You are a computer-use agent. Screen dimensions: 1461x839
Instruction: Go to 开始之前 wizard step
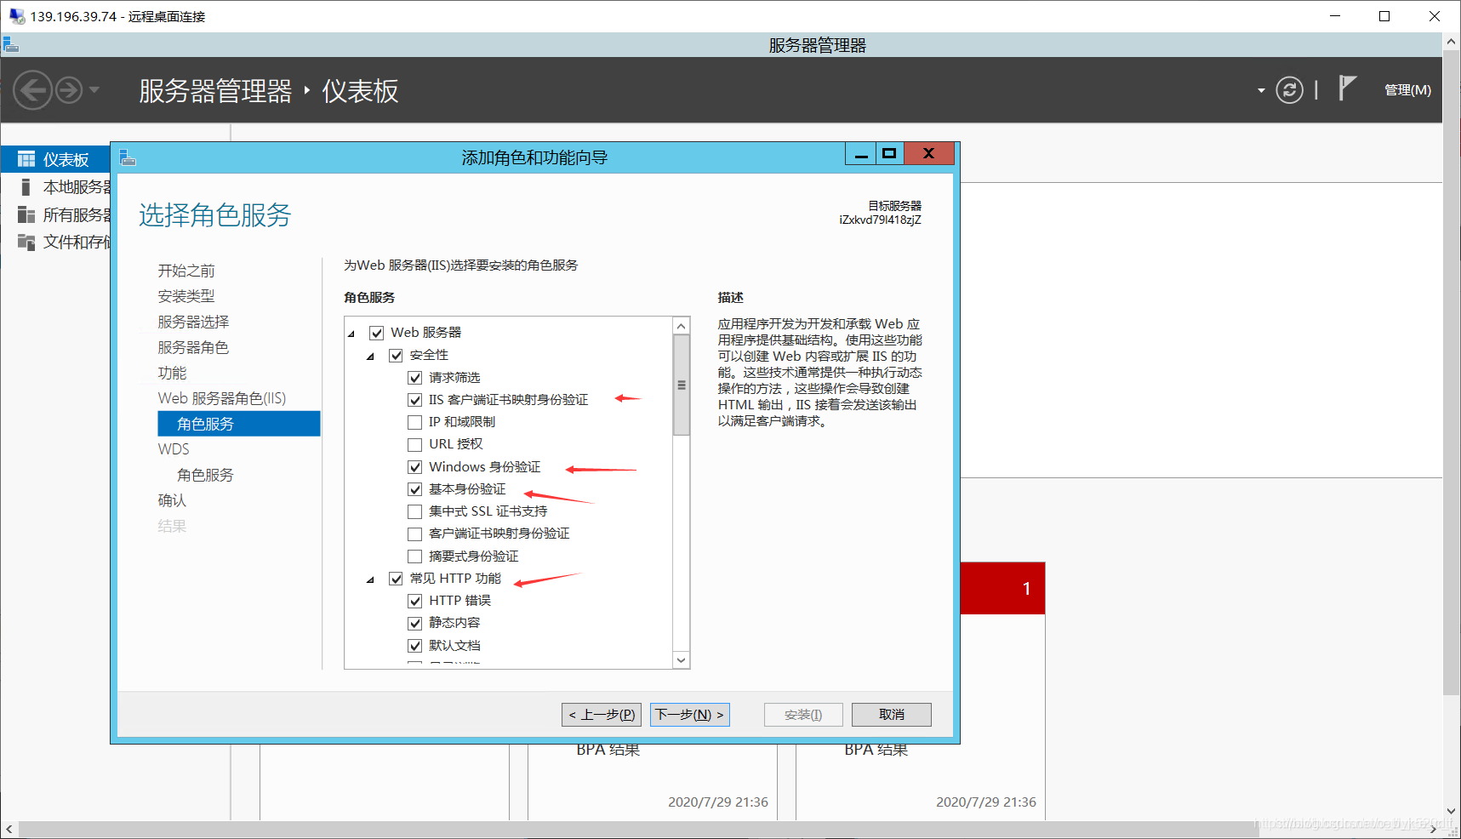point(186,271)
